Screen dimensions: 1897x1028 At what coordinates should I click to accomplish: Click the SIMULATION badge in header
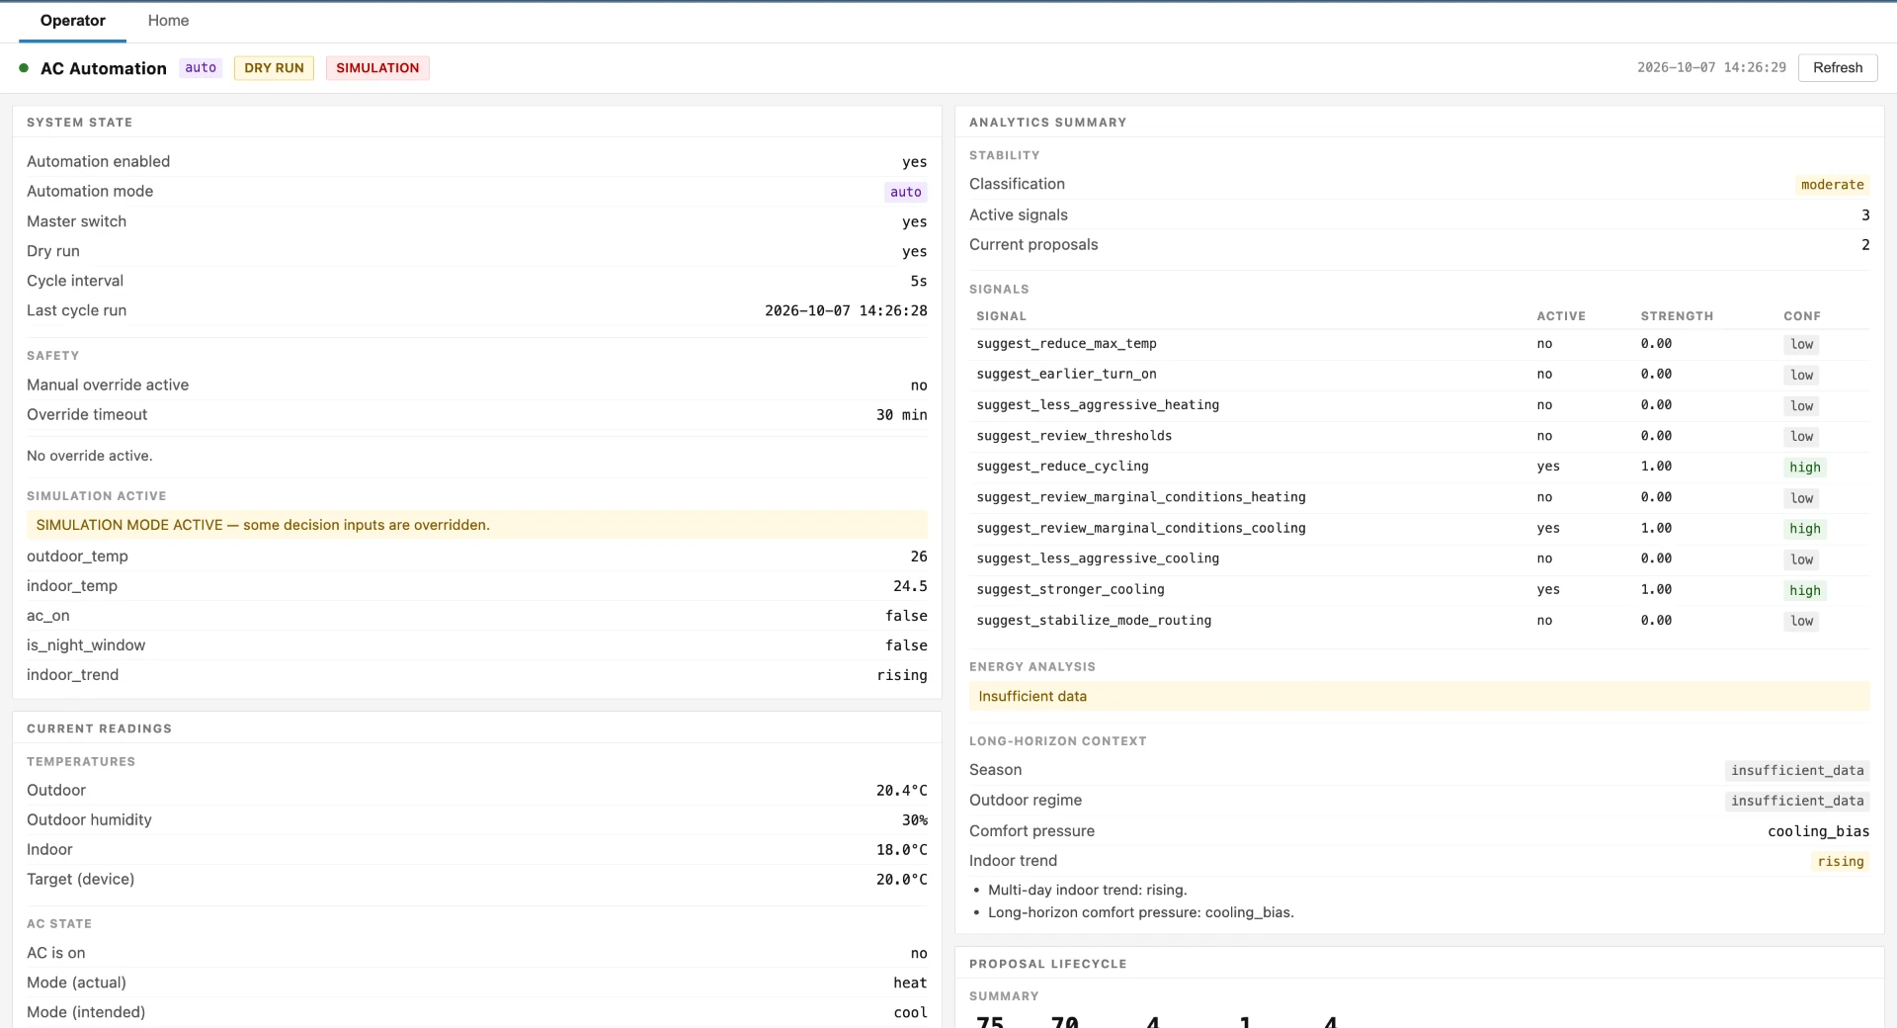tap(377, 67)
